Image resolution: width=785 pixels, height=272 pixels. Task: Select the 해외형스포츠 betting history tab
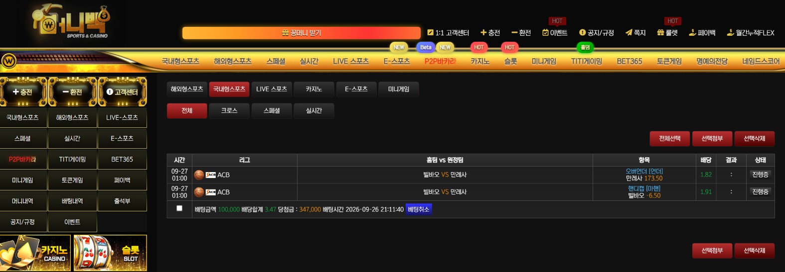[x=187, y=89]
